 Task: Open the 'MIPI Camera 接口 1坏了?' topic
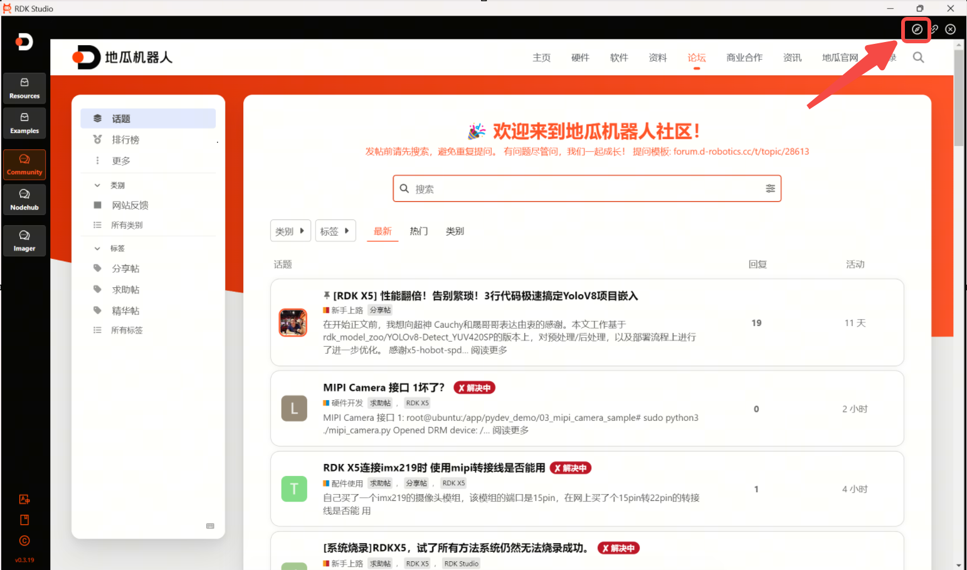[383, 388]
